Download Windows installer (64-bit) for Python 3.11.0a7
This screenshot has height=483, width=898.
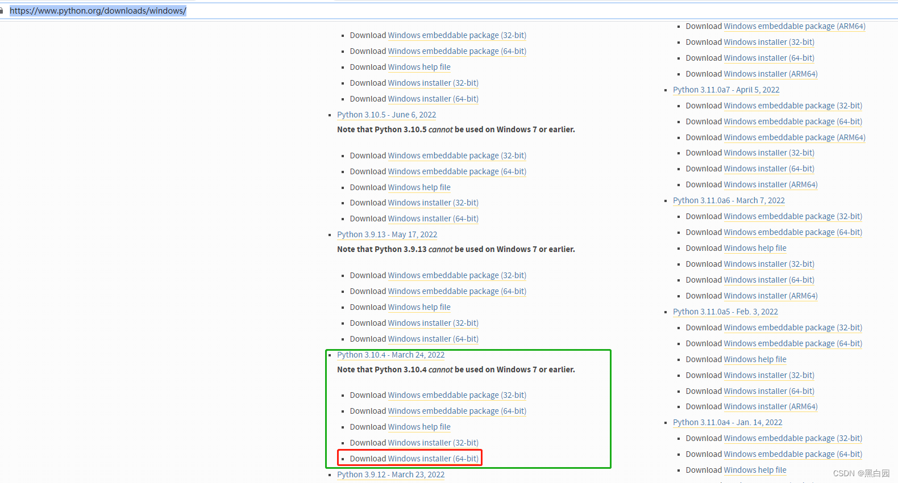point(769,169)
